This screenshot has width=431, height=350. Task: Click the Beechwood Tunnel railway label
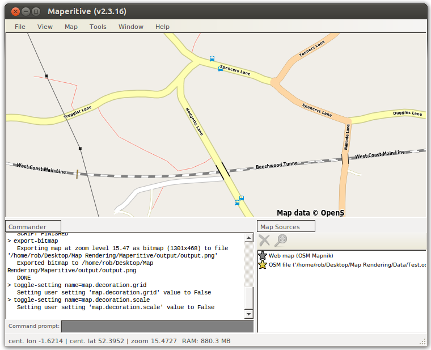tap(277, 165)
